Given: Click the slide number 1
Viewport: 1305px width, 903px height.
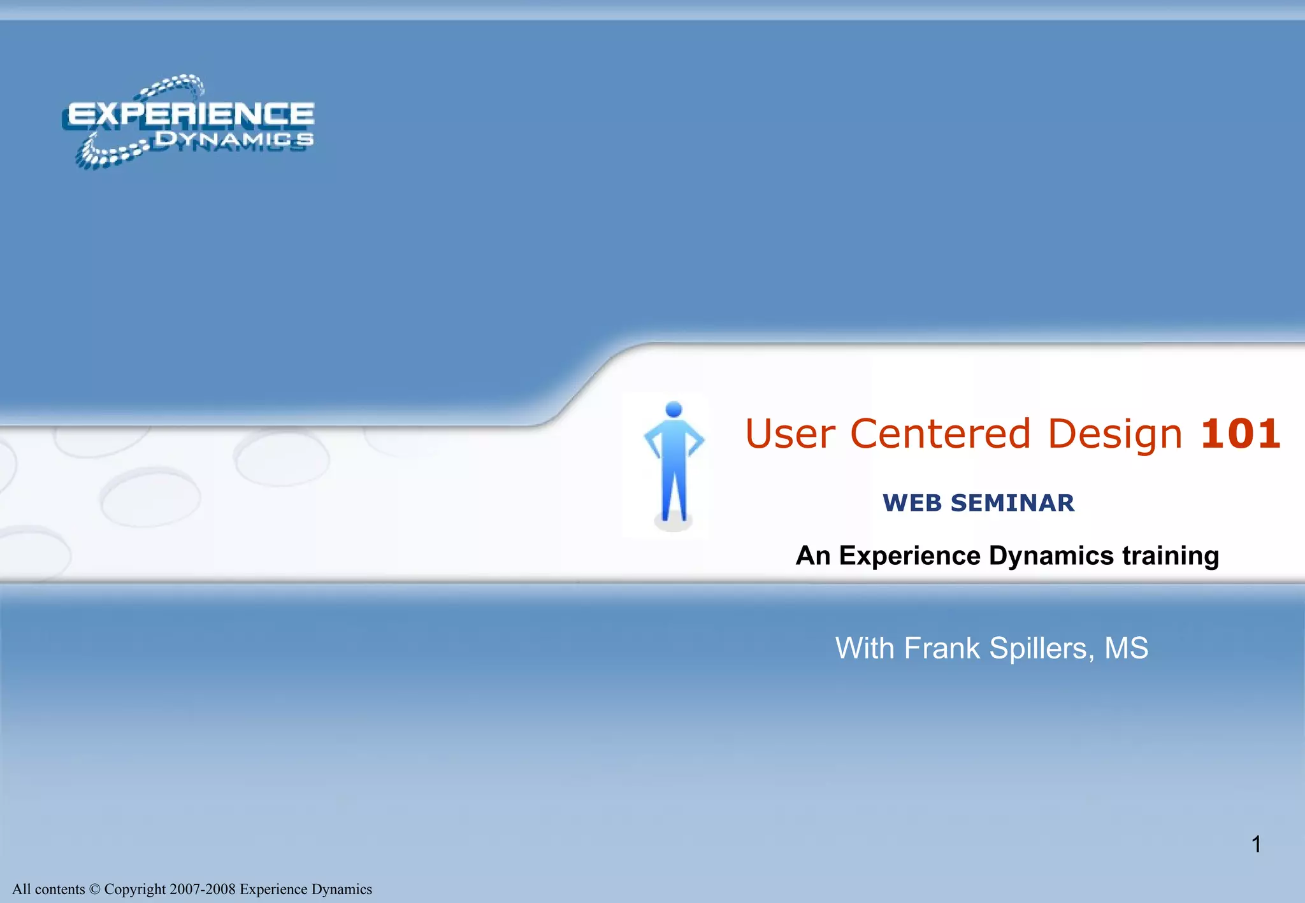Looking at the screenshot, I should (x=1256, y=844).
